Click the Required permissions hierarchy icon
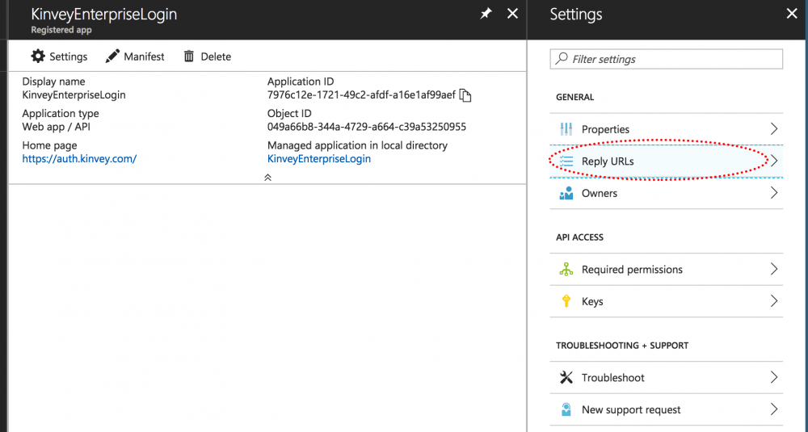The image size is (808, 432). tap(566, 270)
